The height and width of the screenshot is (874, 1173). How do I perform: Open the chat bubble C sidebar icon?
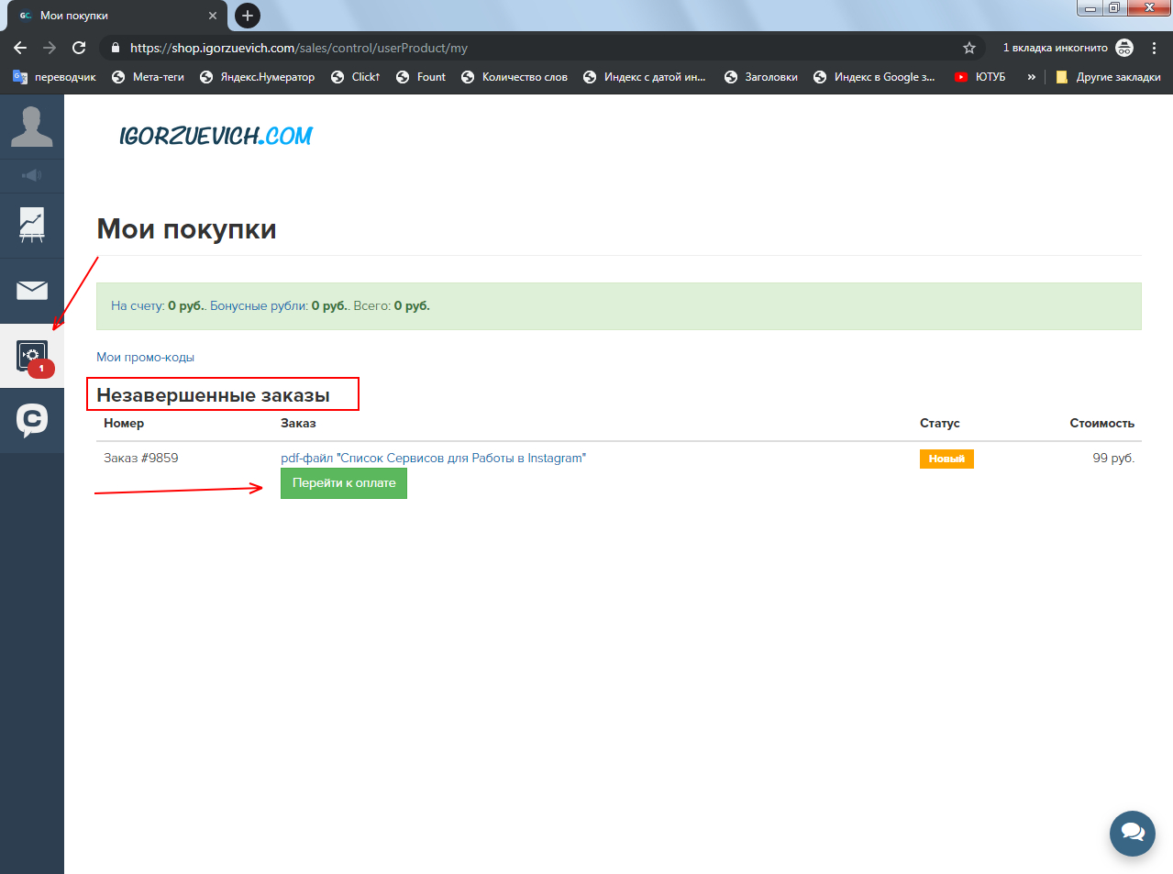32,420
